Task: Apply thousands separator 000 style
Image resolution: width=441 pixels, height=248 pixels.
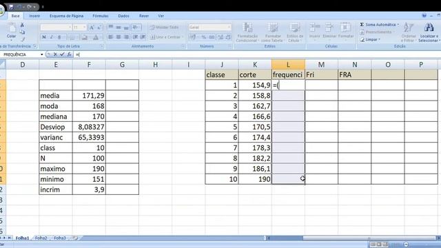Action: point(212,37)
